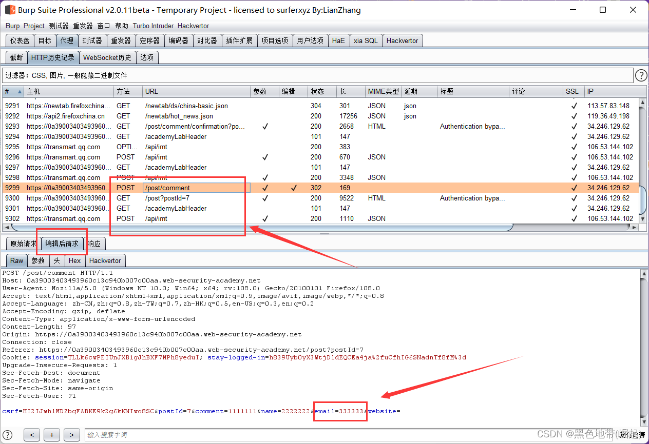649x444 pixels.
Task: Switch to the 目标 tab
Action: 45,41
